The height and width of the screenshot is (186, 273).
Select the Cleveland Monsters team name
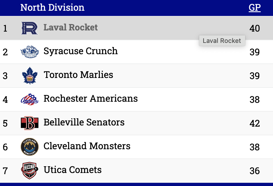coord(87,146)
